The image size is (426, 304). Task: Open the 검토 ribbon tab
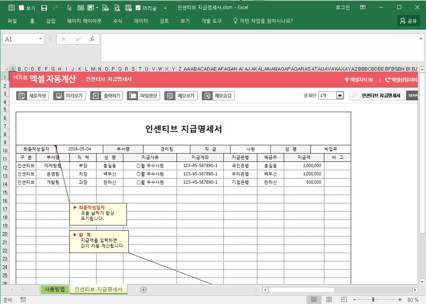tap(164, 21)
